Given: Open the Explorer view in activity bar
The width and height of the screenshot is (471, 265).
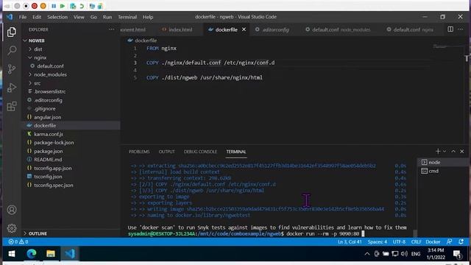Looking at the screenshot, I should tap(12, 32).
